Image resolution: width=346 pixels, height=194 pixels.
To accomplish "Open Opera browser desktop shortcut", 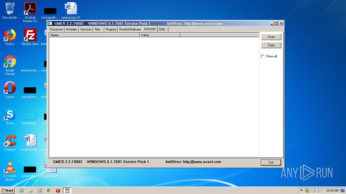I will (x=10, y=90).
